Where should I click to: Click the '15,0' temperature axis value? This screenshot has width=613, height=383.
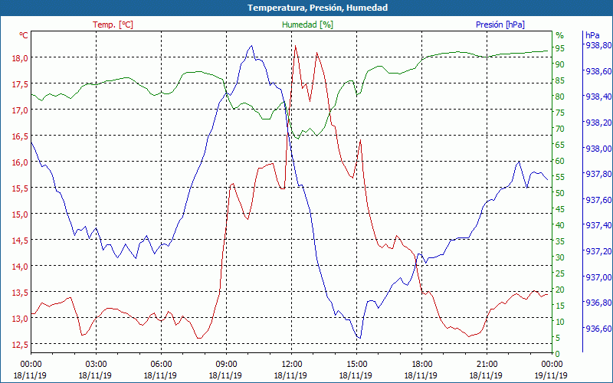click(21, 214)
